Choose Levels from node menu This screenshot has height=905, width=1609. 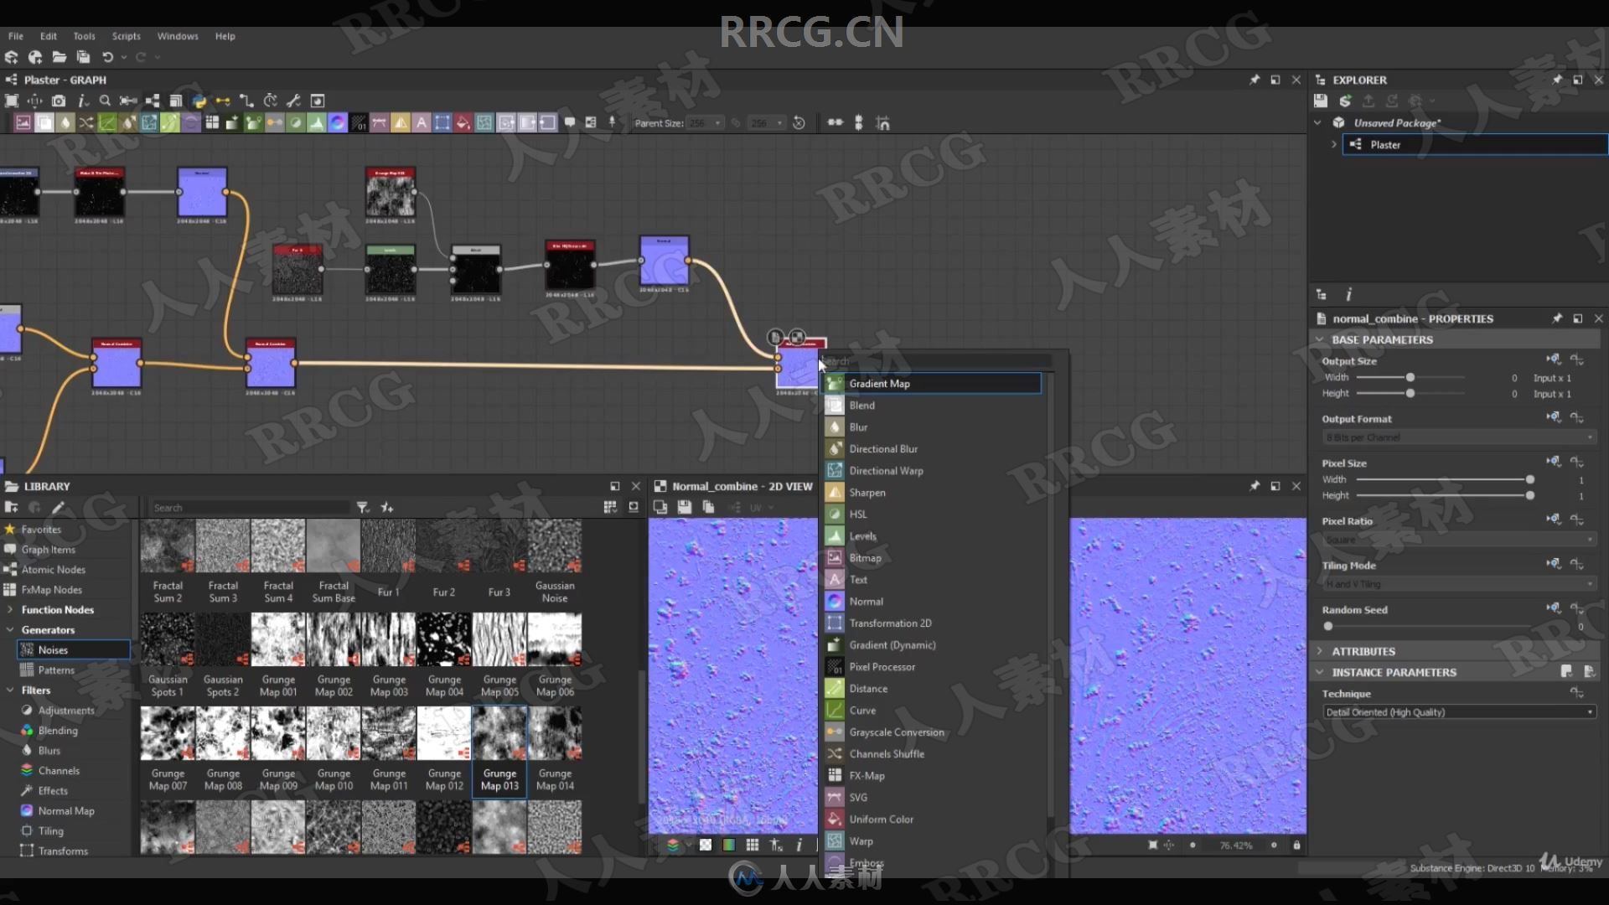point(932,536)
